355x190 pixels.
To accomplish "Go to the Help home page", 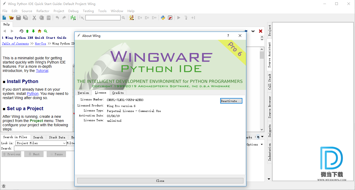I will tap(40, 31).
